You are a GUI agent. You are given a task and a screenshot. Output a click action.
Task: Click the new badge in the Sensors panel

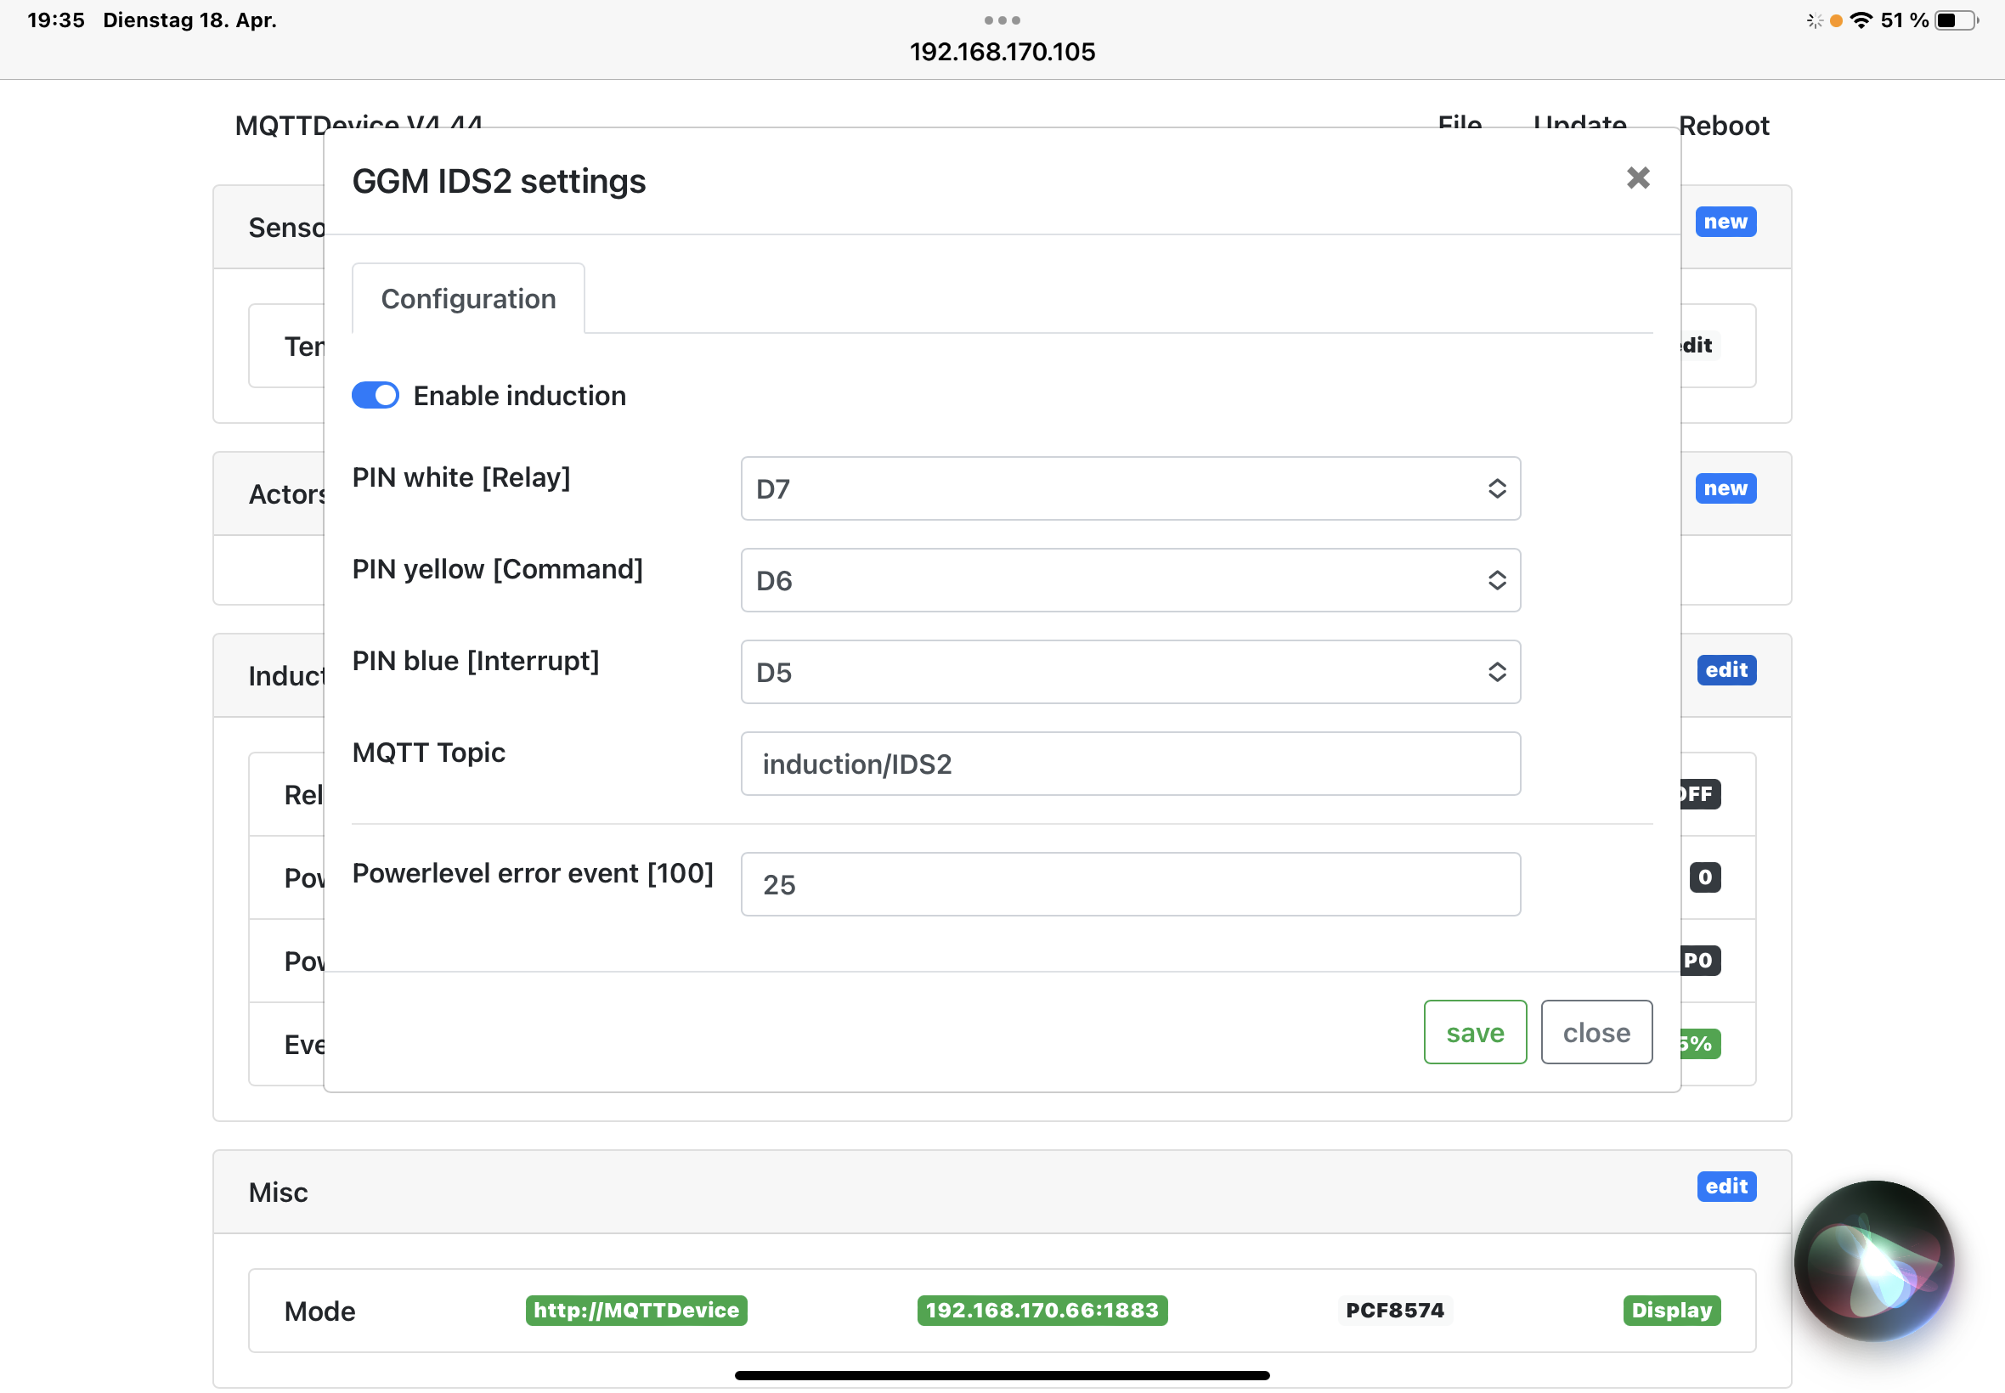[x=1725, y=222]
